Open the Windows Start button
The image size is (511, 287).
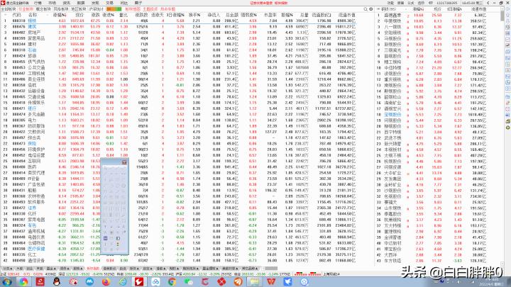coord(6,282)
